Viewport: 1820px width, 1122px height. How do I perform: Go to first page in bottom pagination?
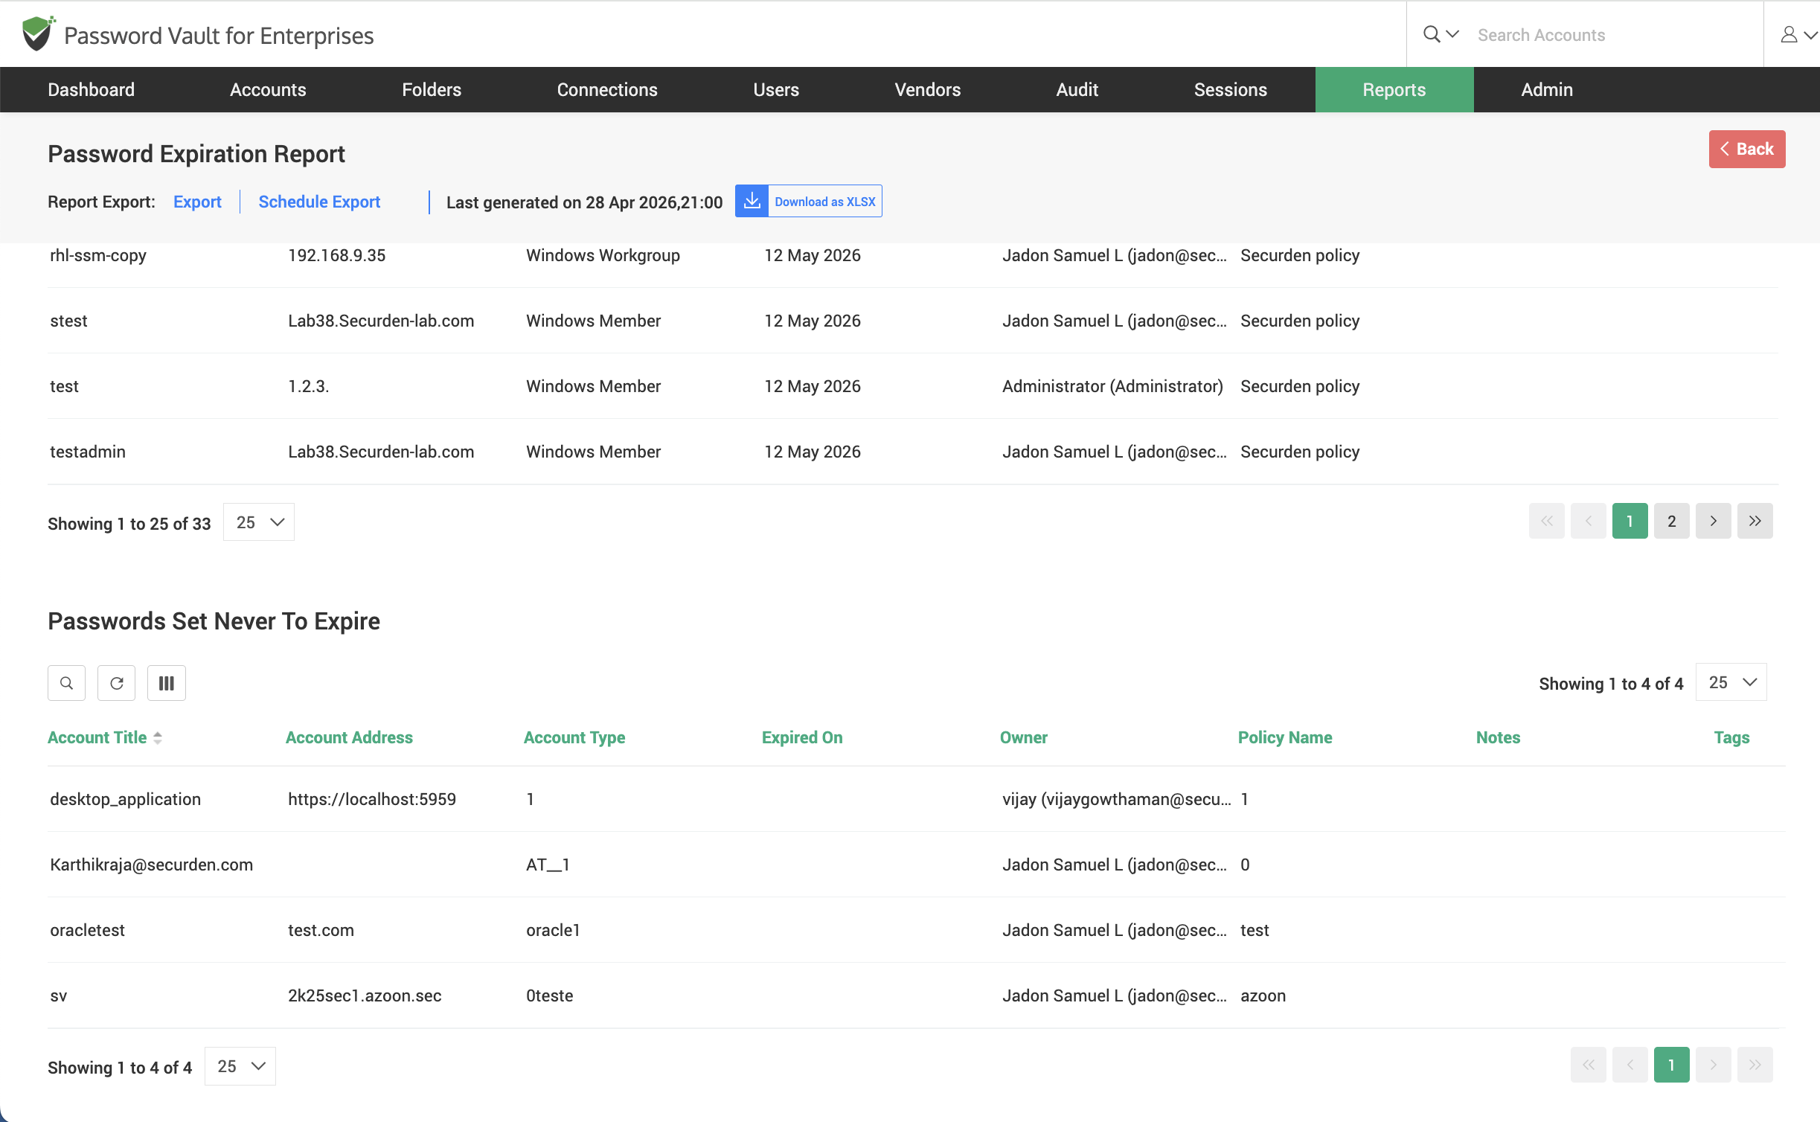1589,1065
